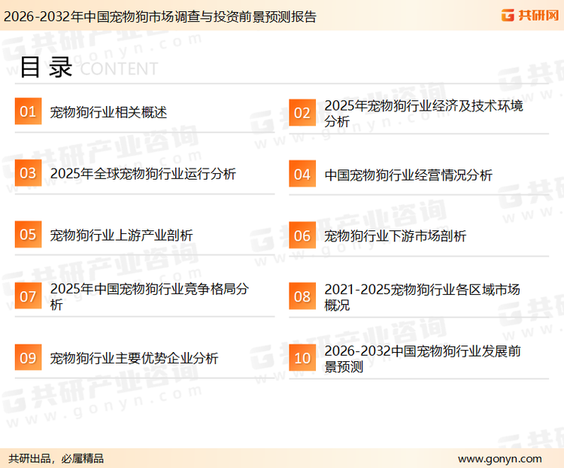Click the 目录 heading
Viewport: 564px width, 468px height.
pyautogui.click(x=46, y=67)
